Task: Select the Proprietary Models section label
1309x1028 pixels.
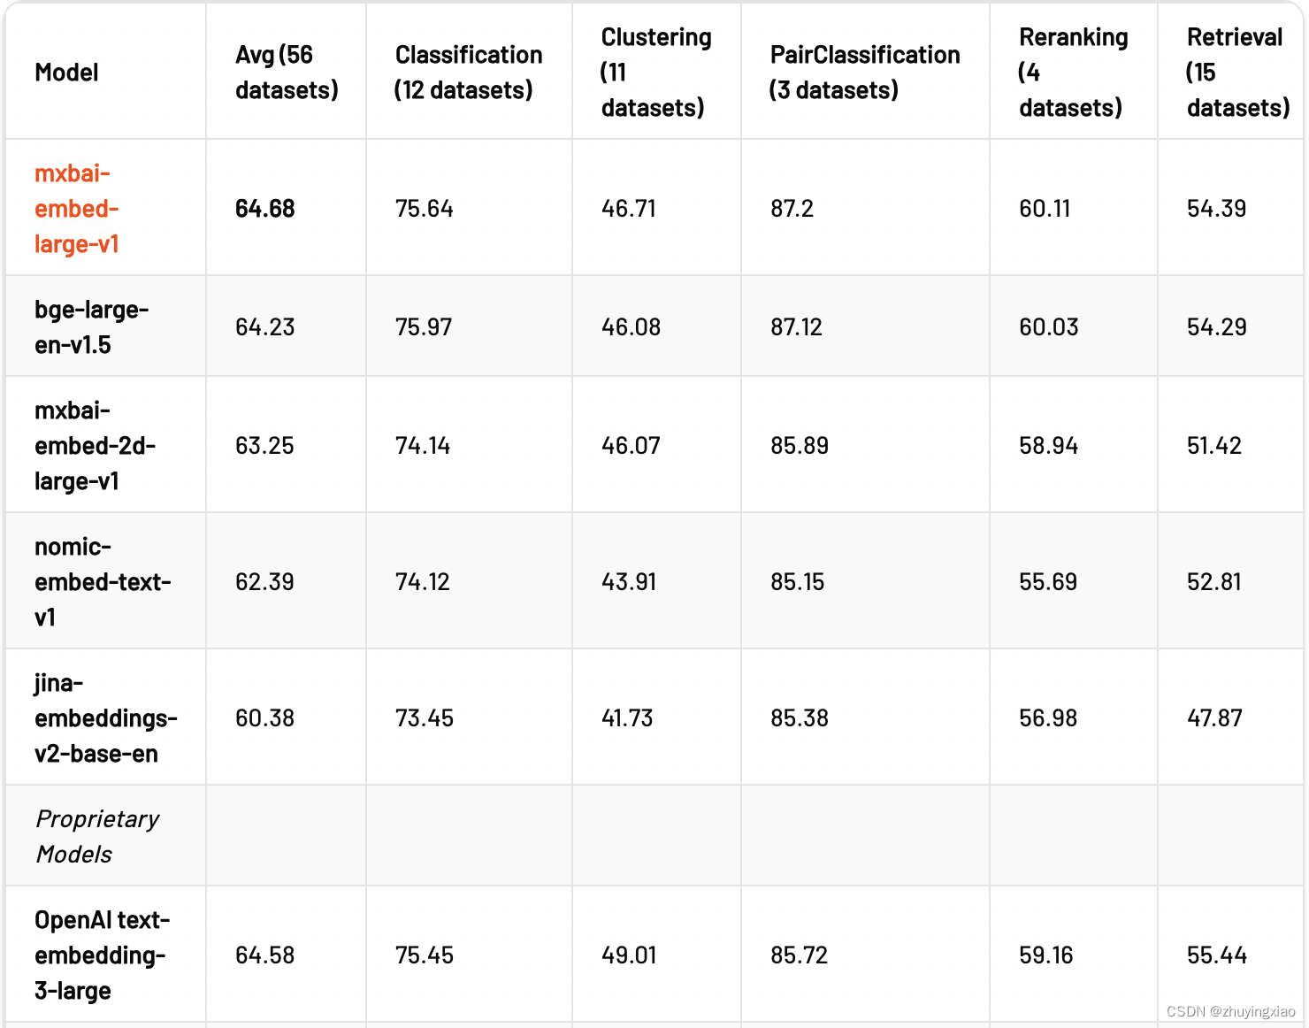Action: [x=96, y=836]
